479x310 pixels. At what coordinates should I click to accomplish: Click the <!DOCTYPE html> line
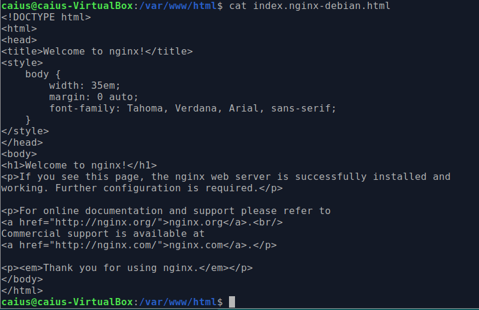click(x=46, y=17)
